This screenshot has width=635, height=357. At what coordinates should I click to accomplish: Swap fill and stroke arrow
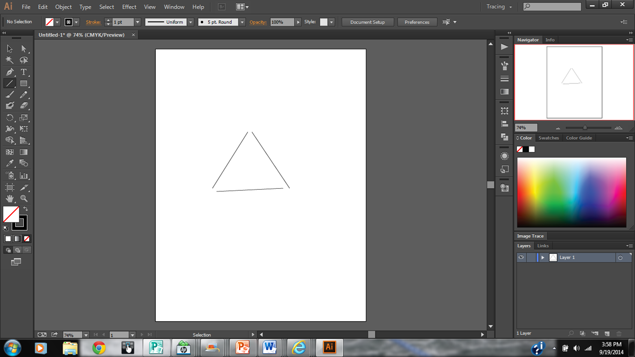tap(26, 209)
